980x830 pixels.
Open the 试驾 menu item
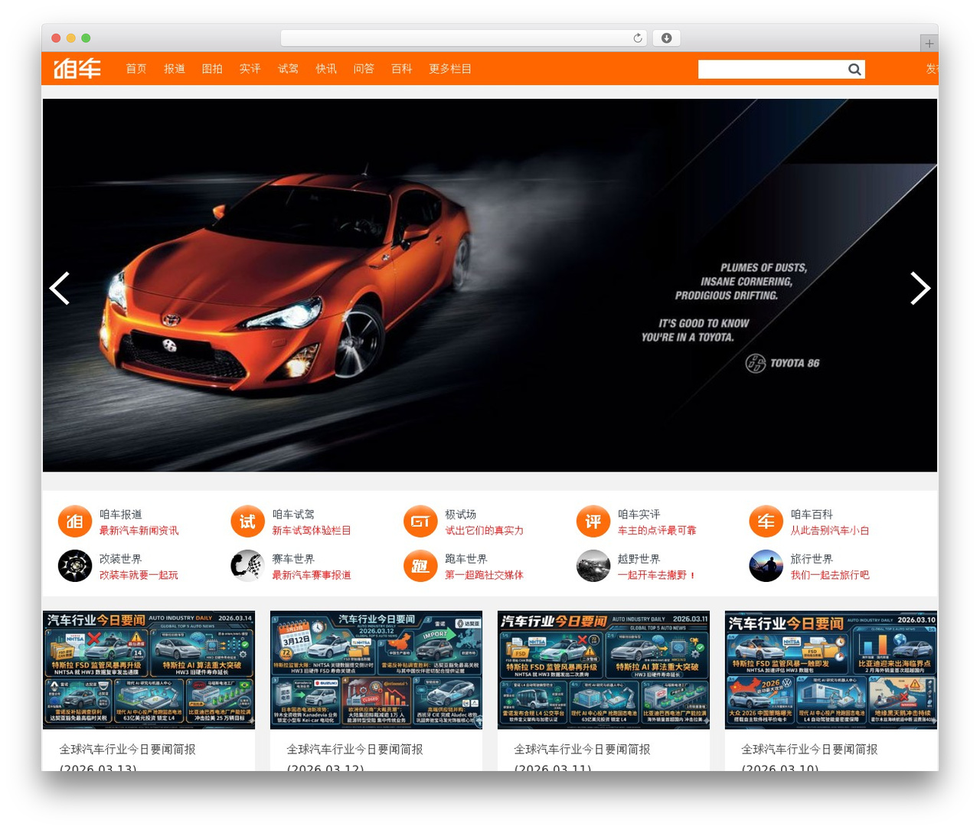tap(289, 69)
